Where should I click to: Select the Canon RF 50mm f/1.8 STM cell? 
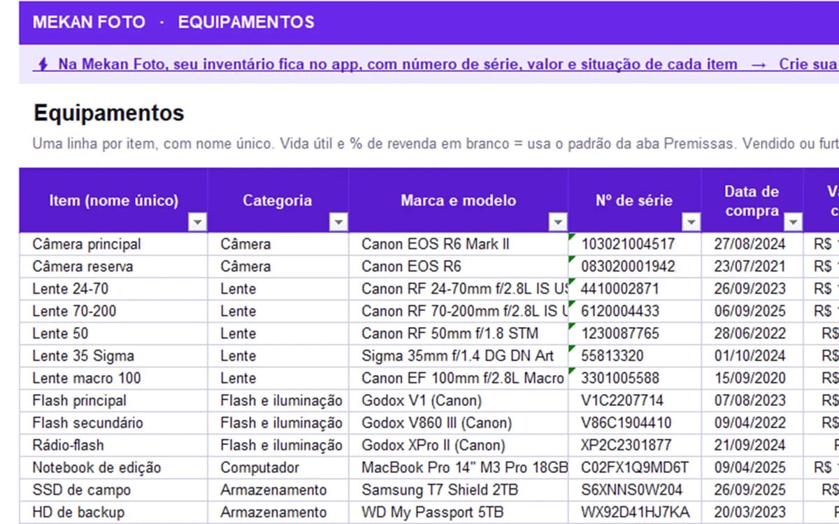point(459,333)
